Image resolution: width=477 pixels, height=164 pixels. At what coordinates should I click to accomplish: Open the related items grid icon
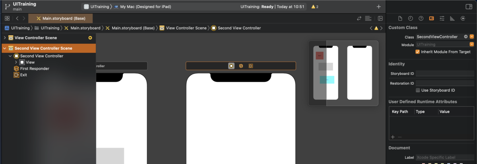tap(7, 18)
